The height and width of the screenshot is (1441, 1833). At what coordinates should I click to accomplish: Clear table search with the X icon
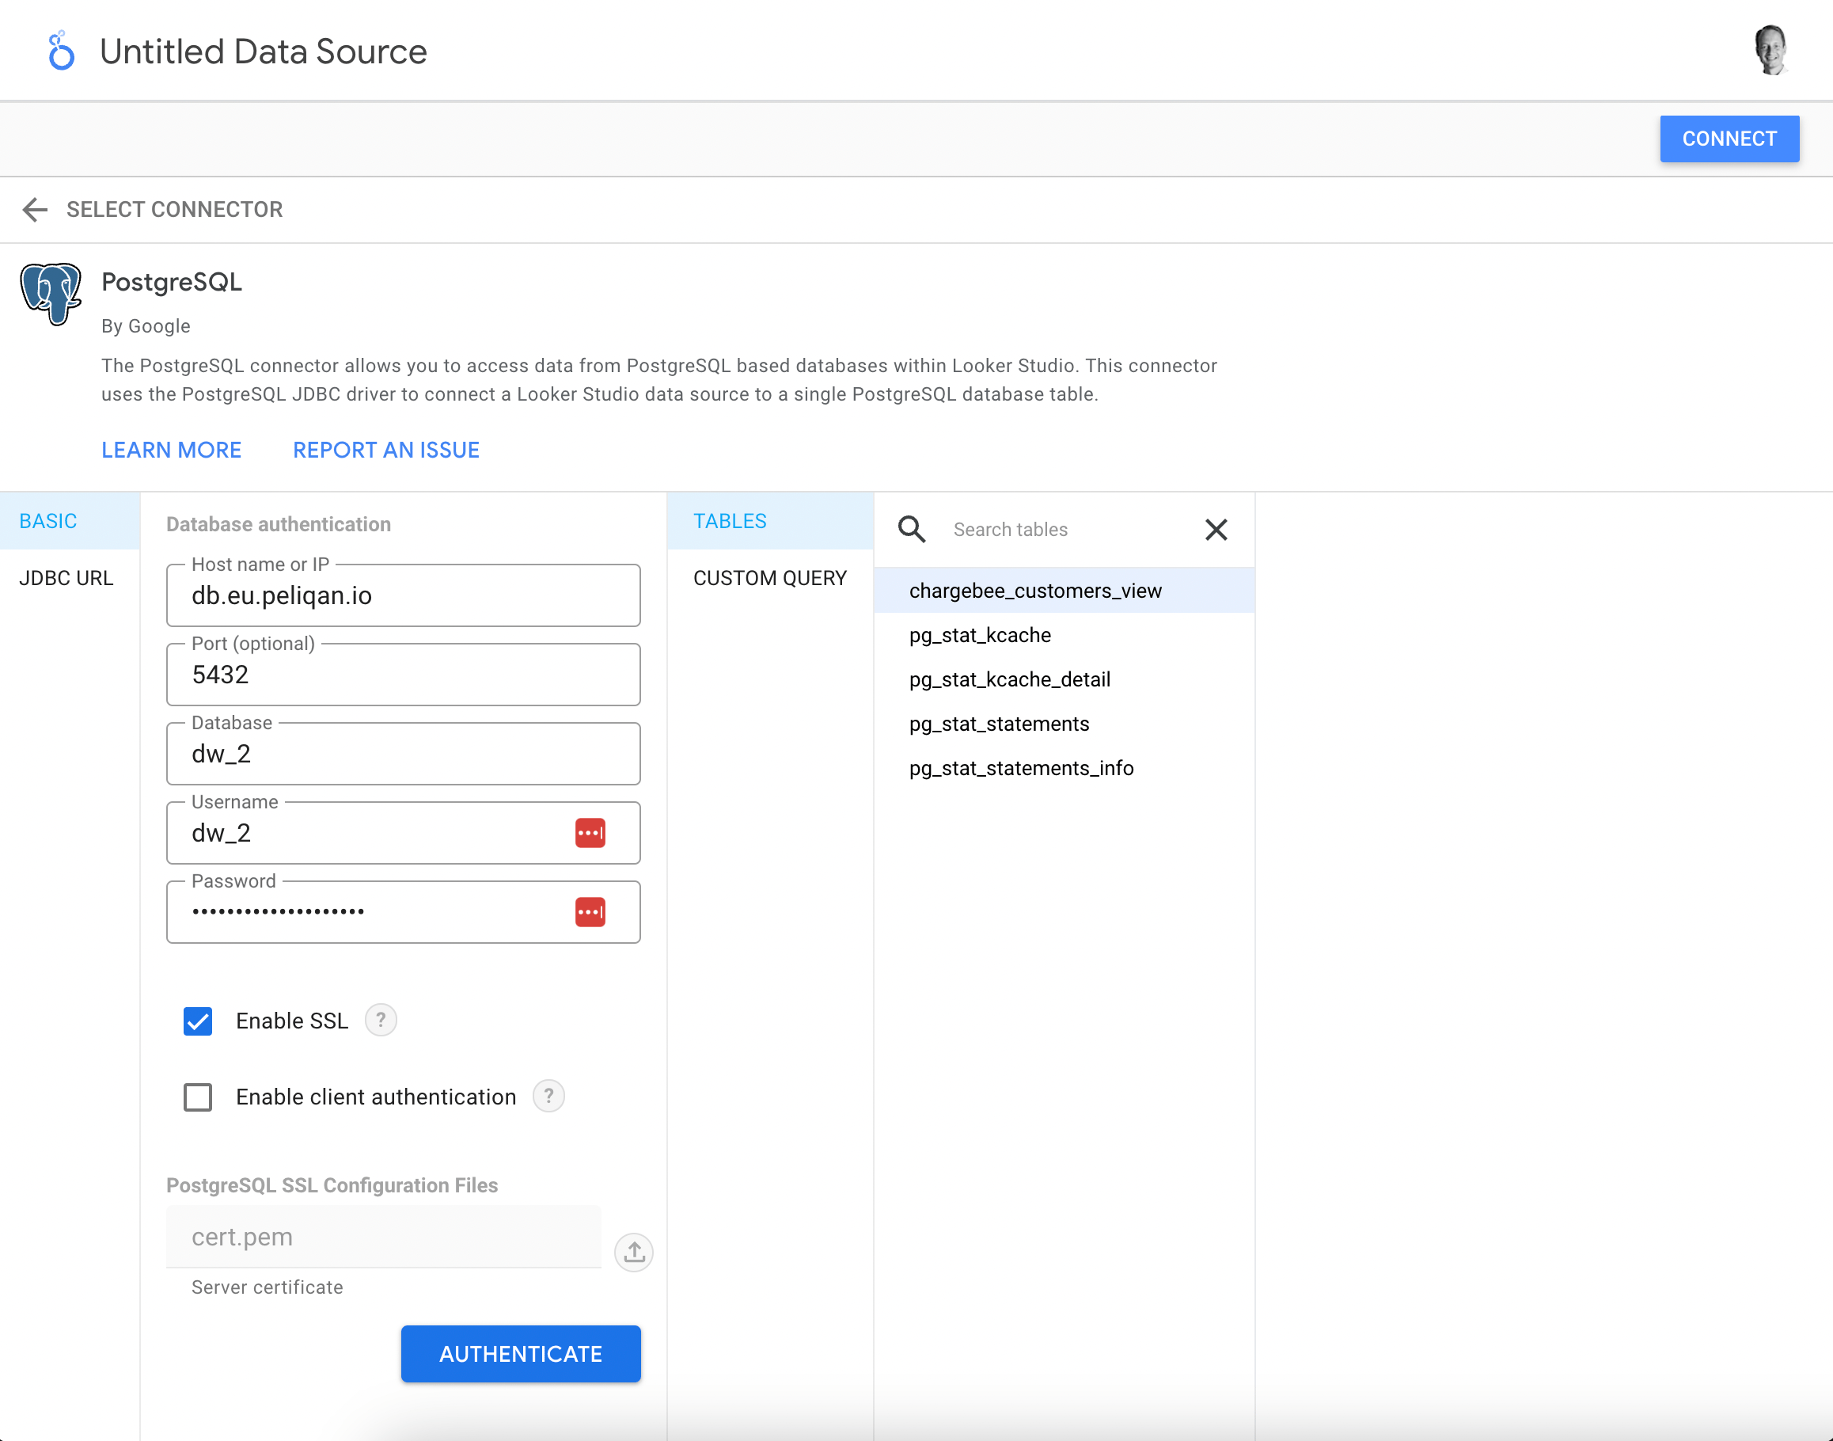1216,529
